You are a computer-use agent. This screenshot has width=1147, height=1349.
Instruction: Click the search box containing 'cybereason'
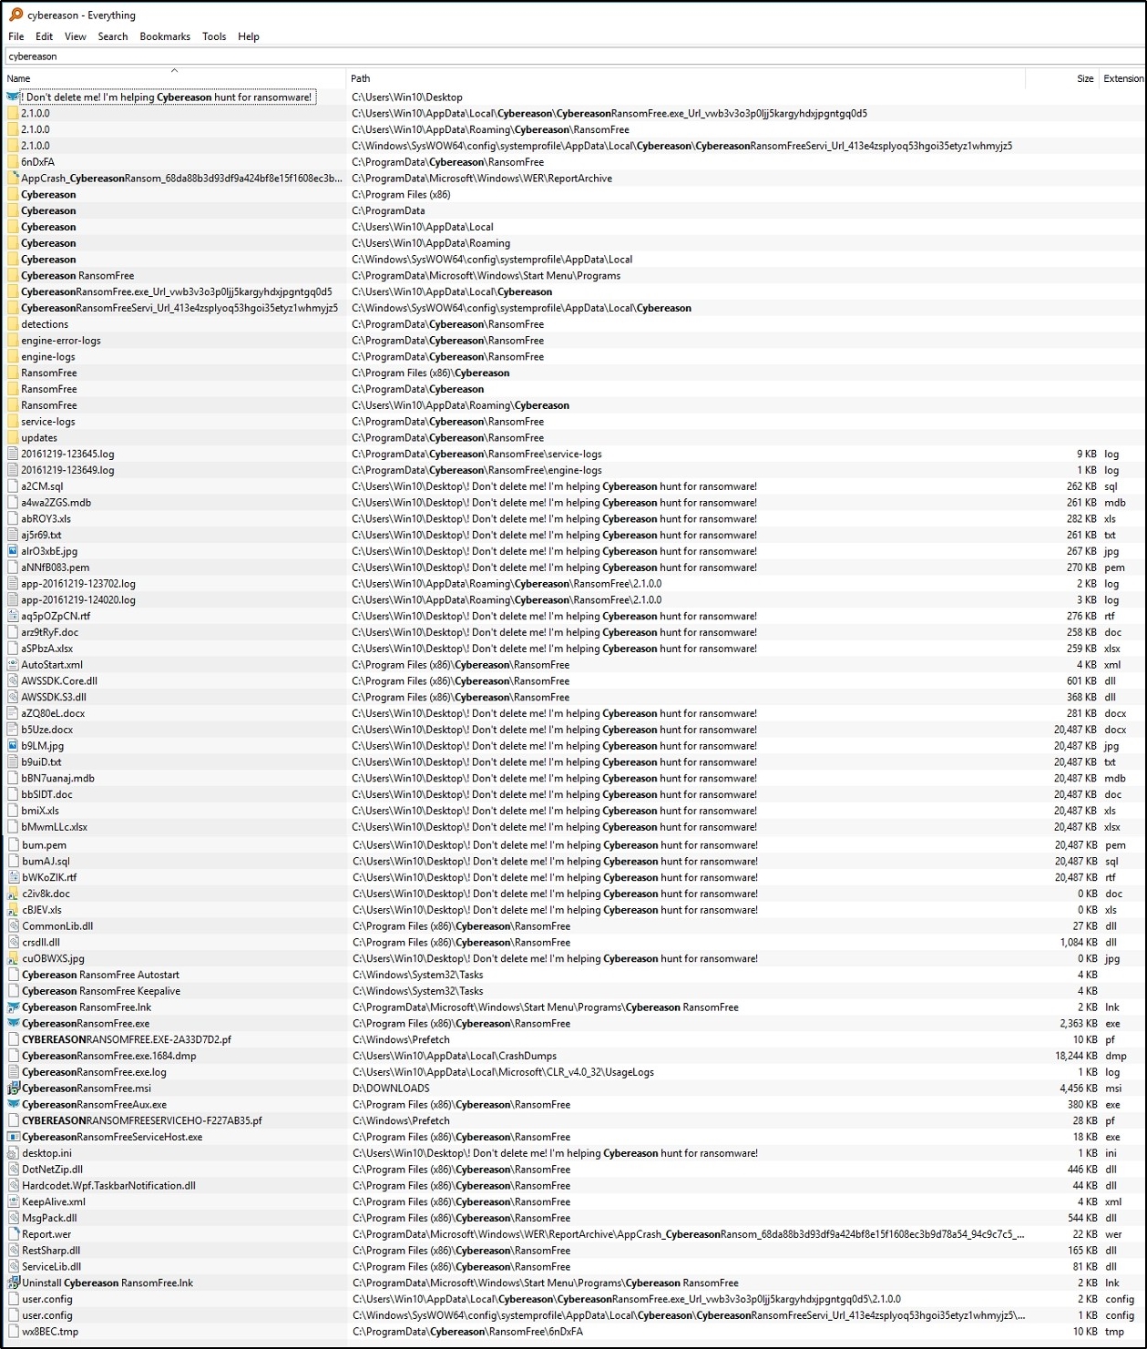point(574,56)
